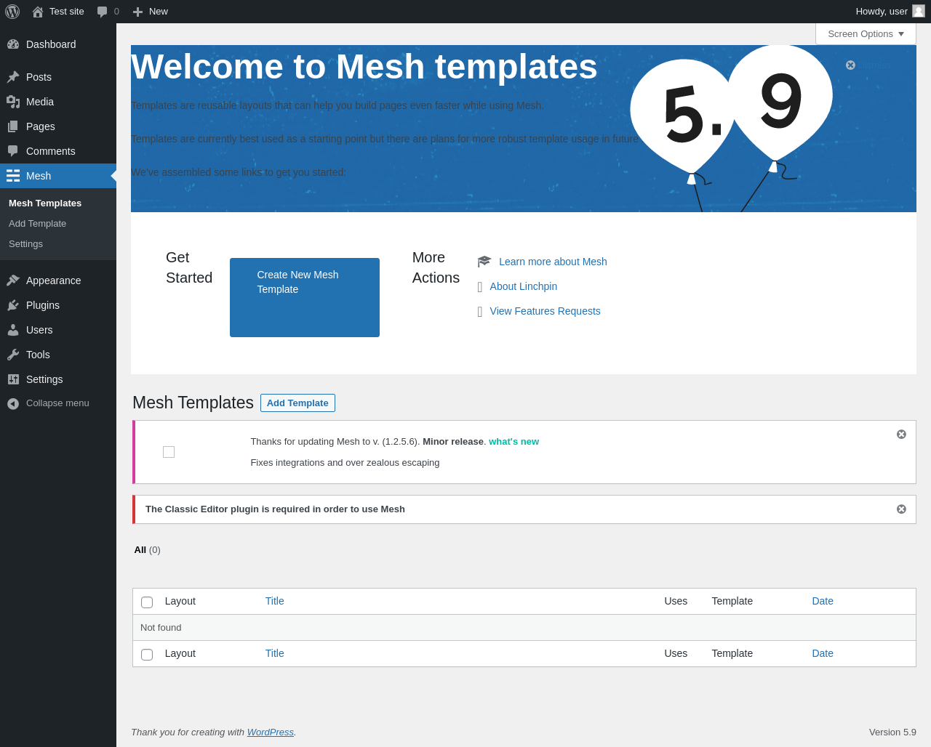Viewport: 931px width, 747px height.
Task: Open the Plugins menu
Action: point(58,305)
